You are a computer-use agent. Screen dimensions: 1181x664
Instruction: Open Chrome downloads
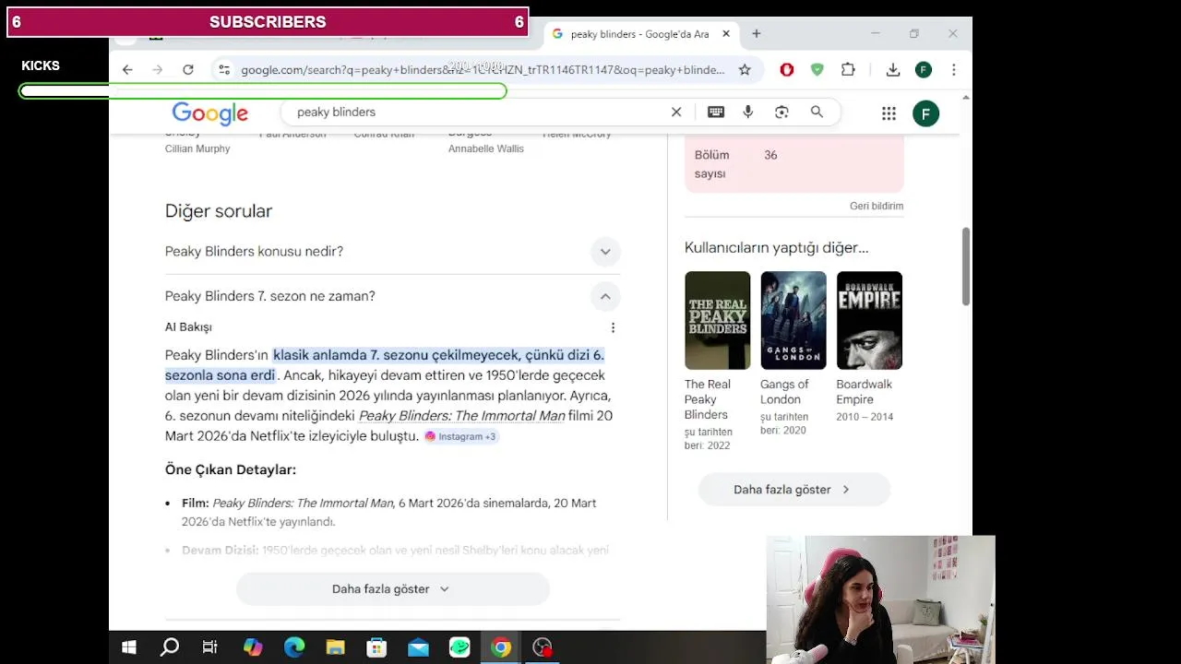[893, 69]
